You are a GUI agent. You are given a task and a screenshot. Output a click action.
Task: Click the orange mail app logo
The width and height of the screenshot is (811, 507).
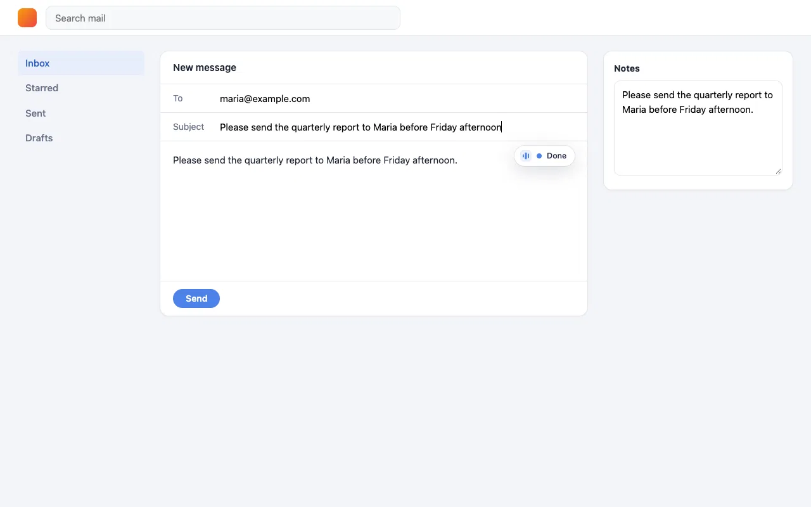27,18
